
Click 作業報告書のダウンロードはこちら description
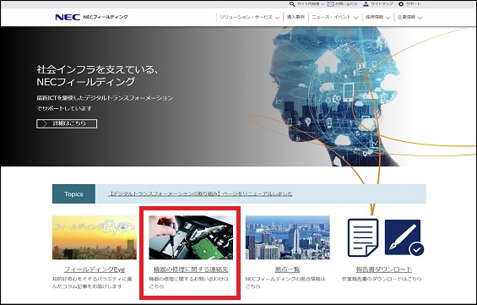pyautogui.click(x=382, y=279)
